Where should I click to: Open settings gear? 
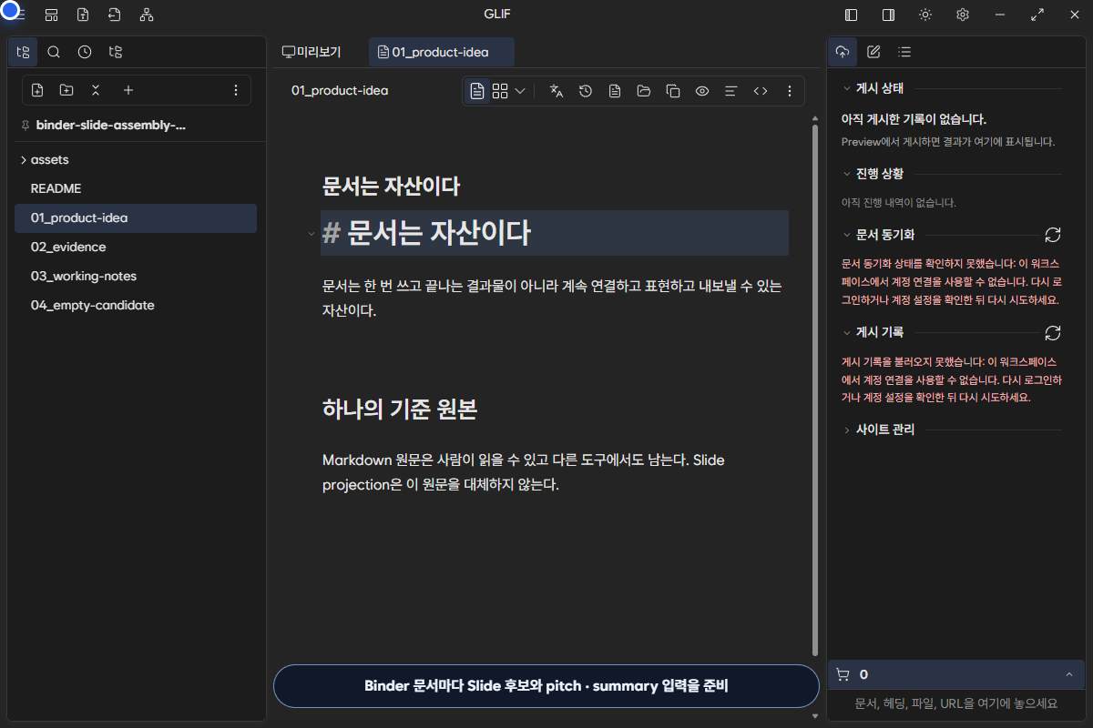coord(963,15)
